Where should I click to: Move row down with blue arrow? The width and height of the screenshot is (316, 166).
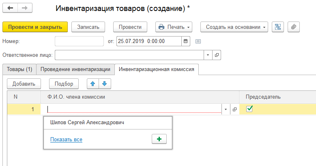click(104, 84)
